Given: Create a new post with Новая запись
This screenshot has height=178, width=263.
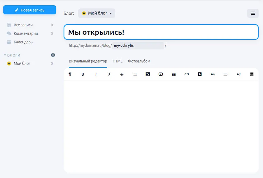Looking at the screenshot, I should 30,10.
